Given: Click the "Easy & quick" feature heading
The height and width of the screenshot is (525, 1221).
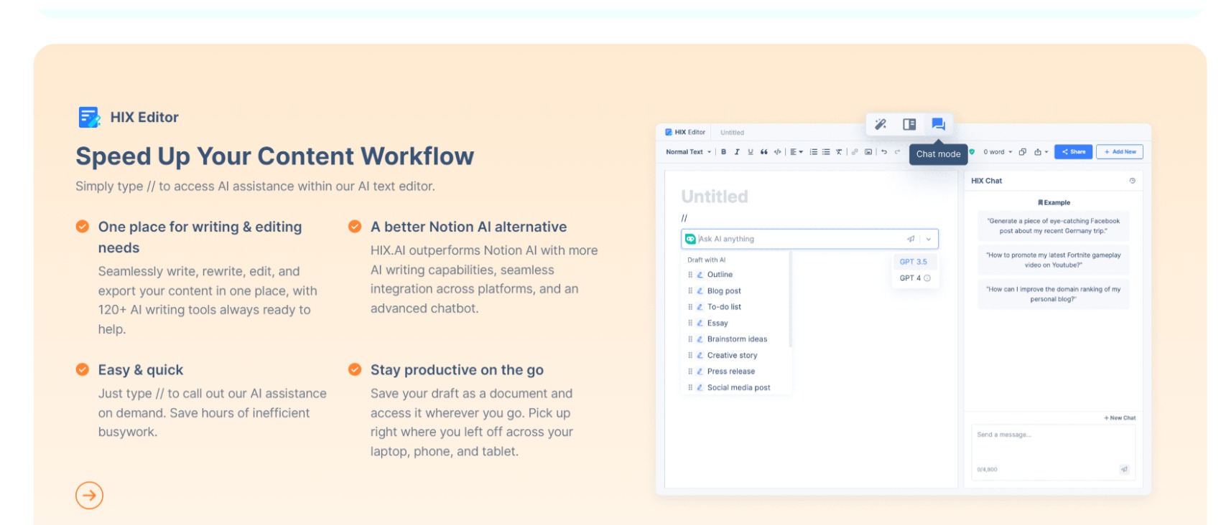Looking at the screenshot, I should (x=141, y=370).
